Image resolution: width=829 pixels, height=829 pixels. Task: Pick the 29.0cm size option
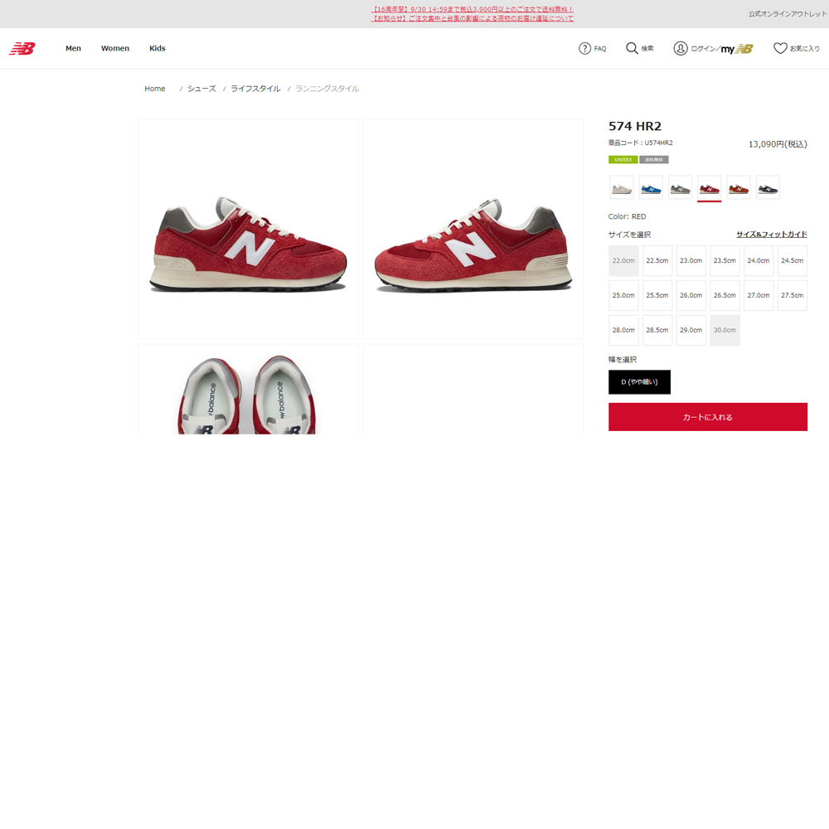pyautogui.click(x=691, y=331)
